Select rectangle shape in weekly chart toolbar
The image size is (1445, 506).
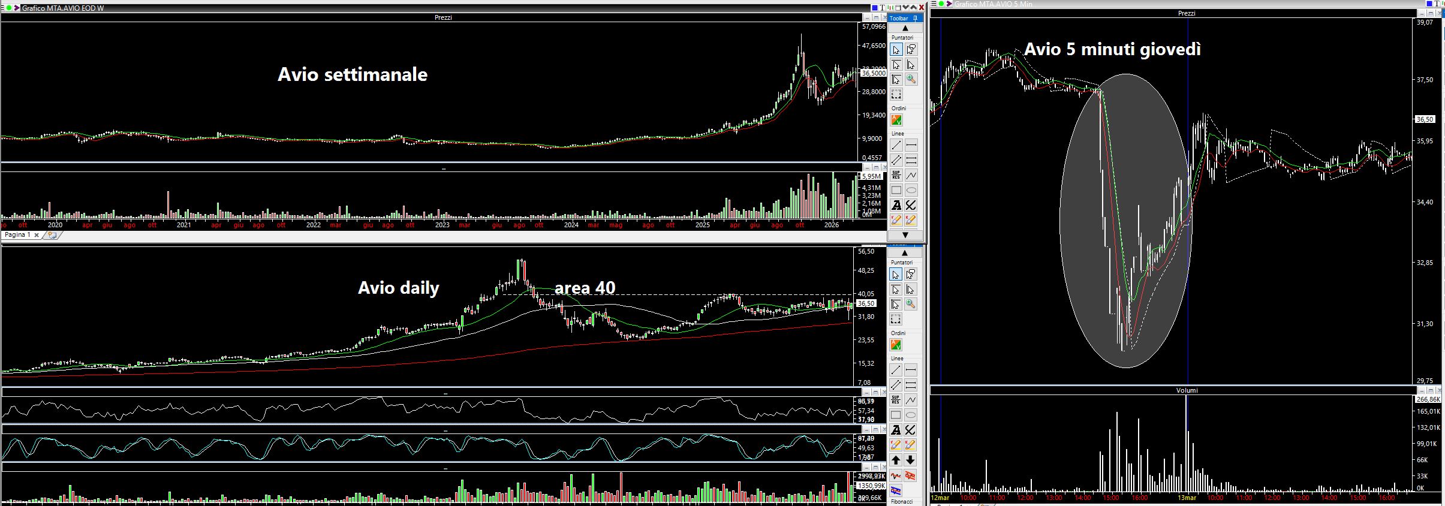[x=896, y=190]
